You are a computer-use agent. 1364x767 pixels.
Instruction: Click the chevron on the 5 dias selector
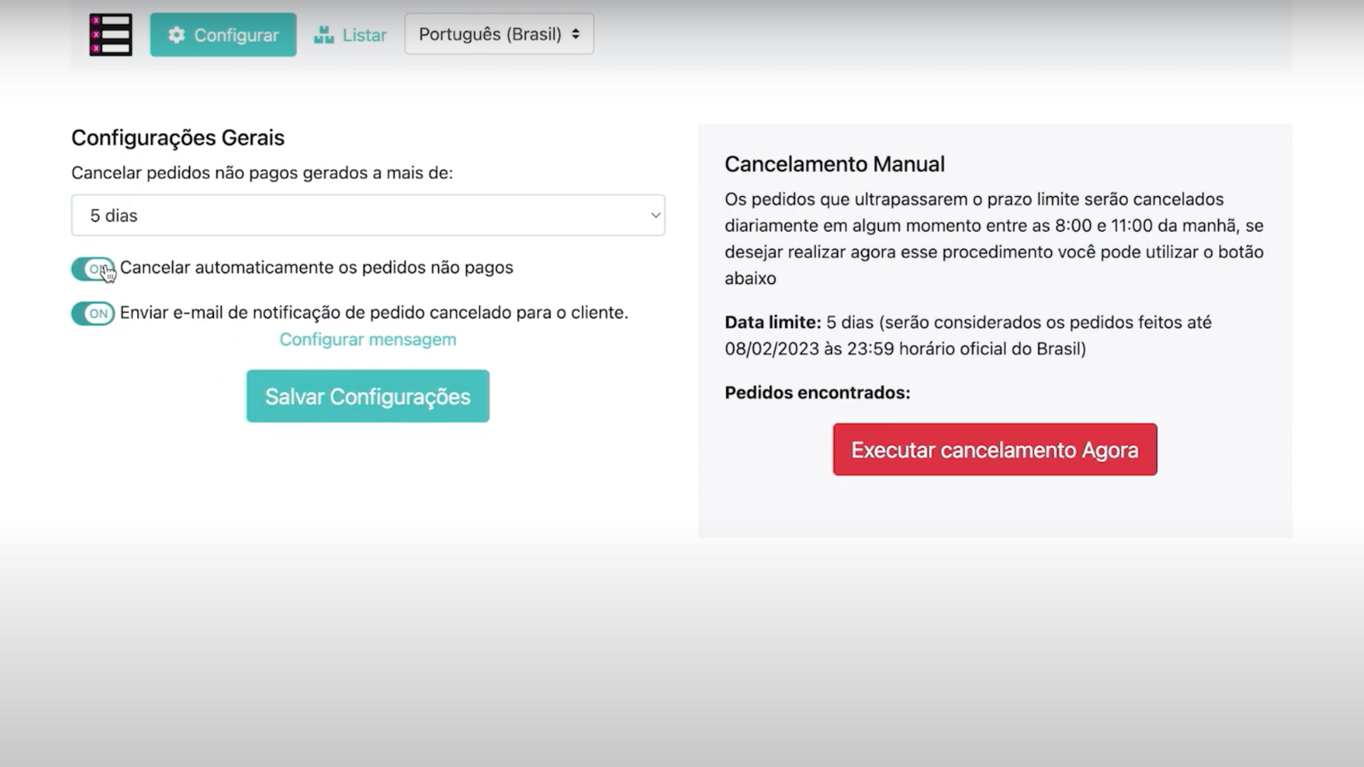point(655,215)
